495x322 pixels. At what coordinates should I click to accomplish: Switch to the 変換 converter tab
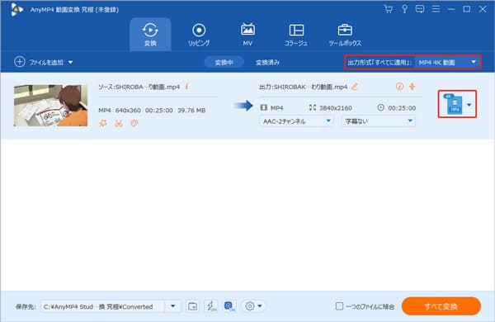point(150,35)
